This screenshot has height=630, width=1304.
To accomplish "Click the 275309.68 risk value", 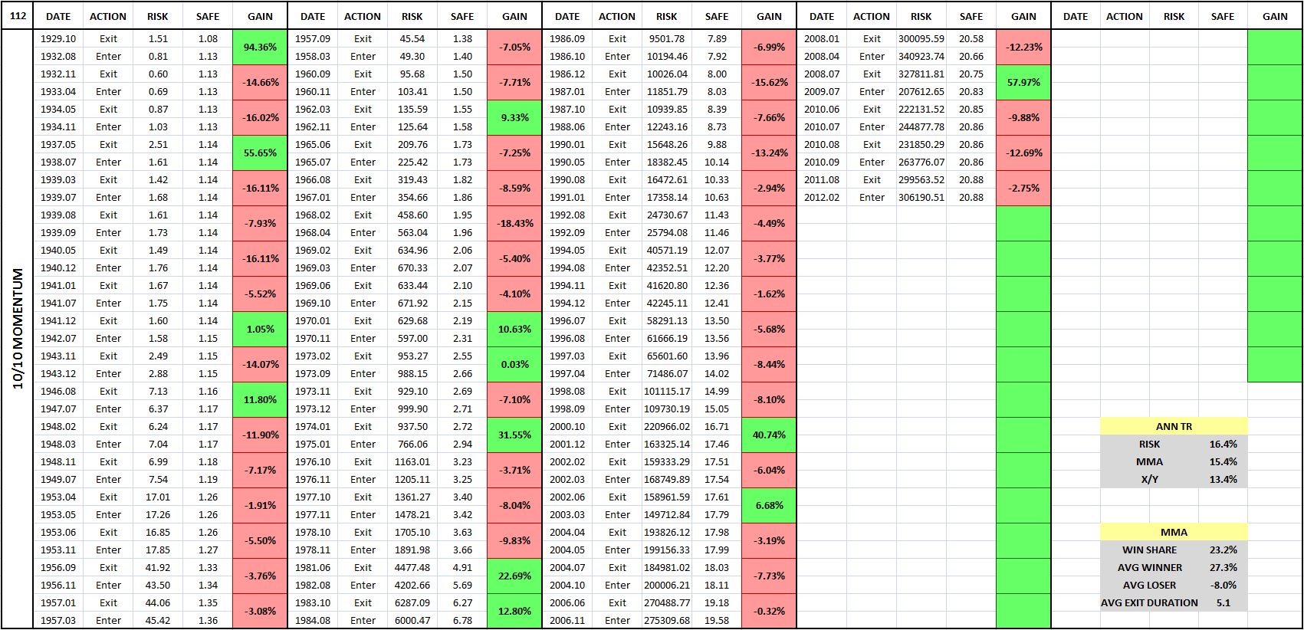I will [667, 621].
